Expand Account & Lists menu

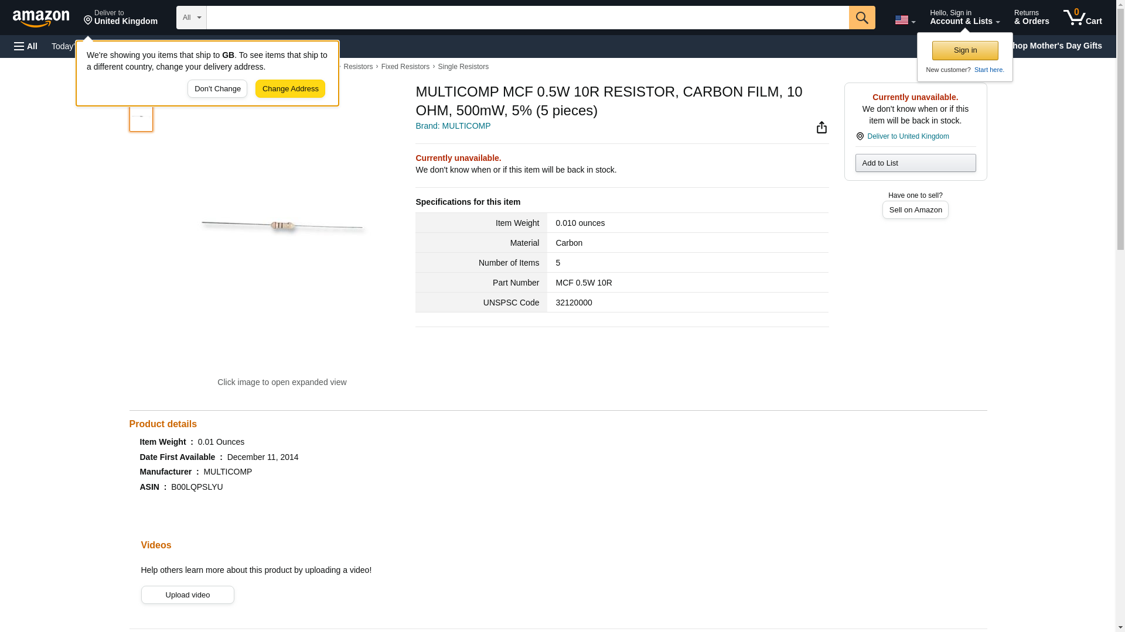(x=964, y=18)
